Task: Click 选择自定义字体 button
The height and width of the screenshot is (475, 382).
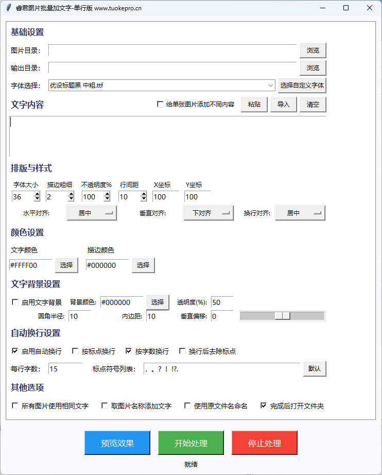Action: click(302, 85)
